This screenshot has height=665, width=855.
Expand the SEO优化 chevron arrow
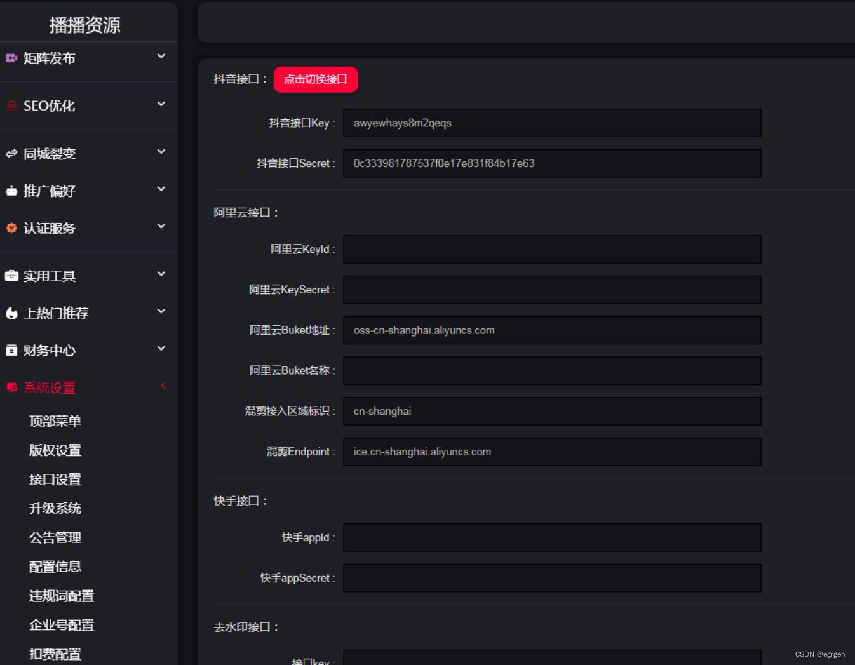pos(161,104)
